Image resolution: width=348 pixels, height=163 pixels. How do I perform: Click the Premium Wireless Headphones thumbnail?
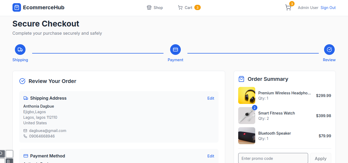(x=246, y=95)
